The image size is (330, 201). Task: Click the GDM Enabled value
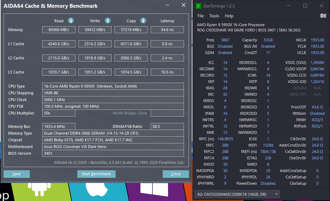(225, 53)
